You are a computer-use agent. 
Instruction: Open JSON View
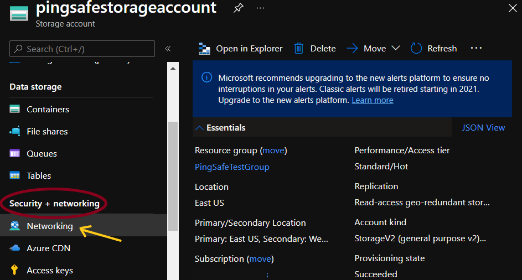(483, 128)
